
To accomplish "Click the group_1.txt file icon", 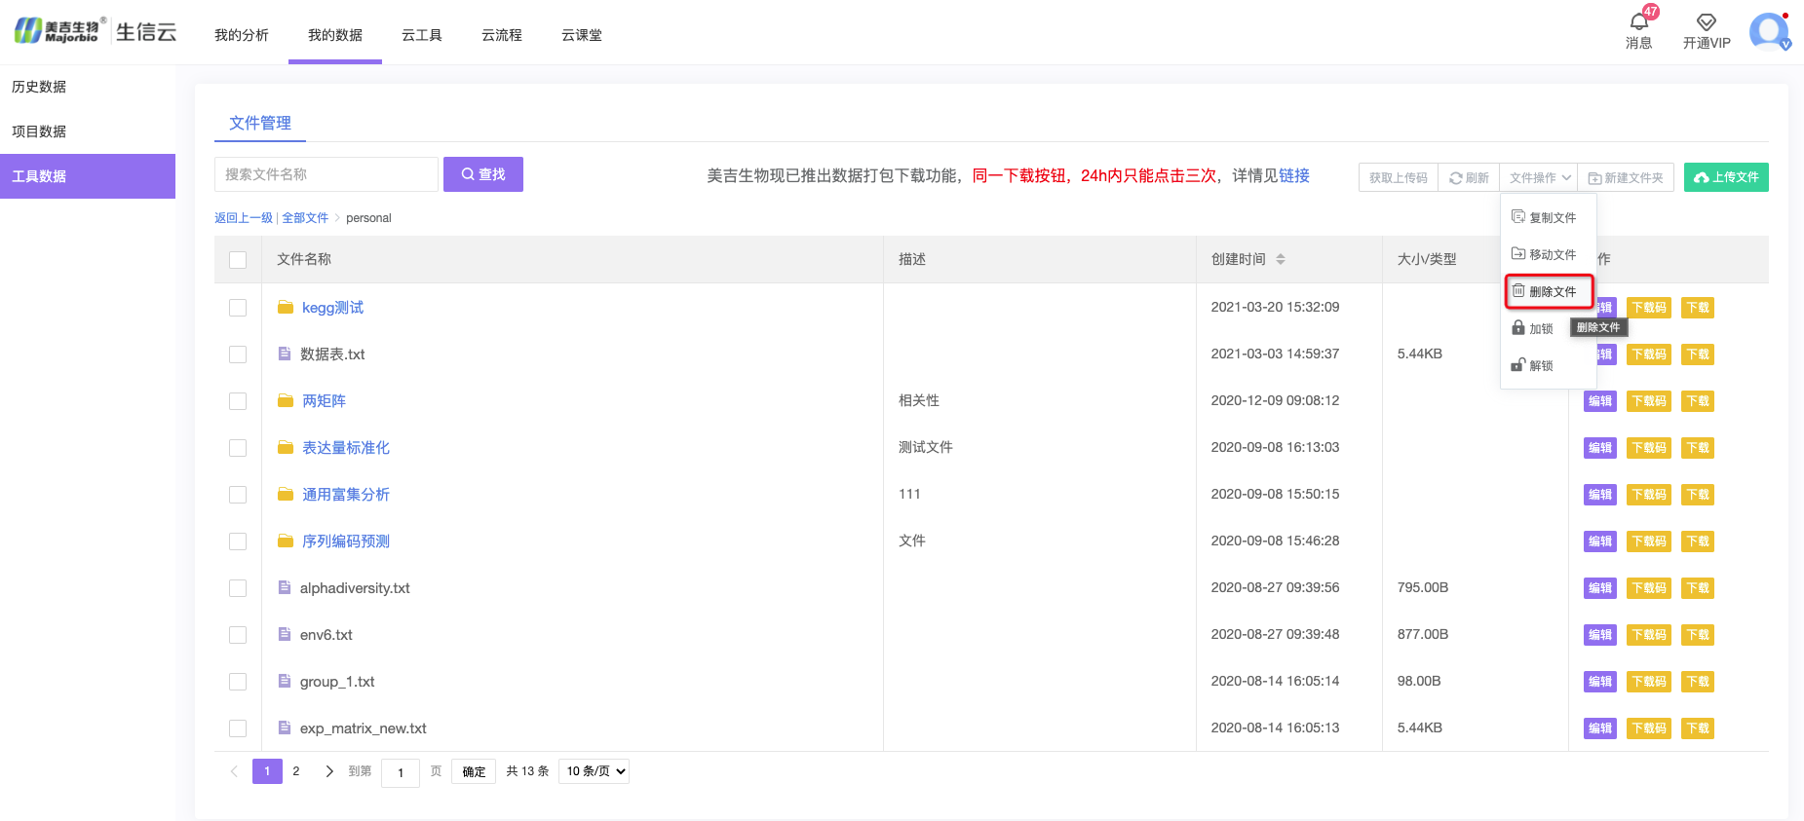I will tap(285, 681).
